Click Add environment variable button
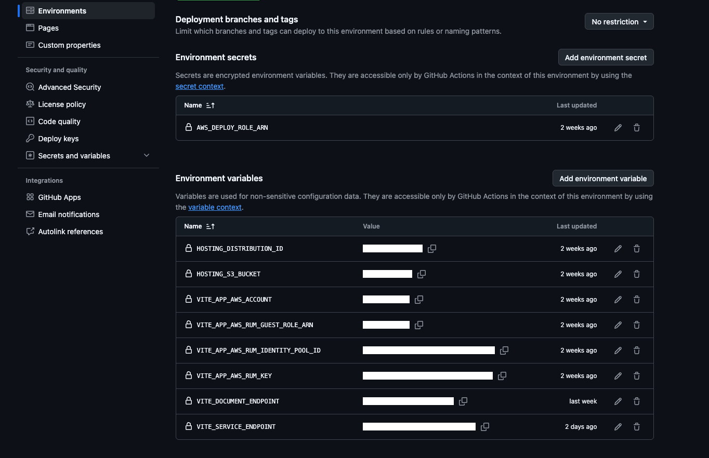This screenshot has width=709, height=458. point(603,179)
